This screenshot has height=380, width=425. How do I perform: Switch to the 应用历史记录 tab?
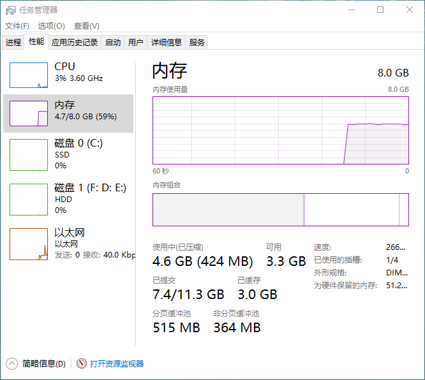75,43
